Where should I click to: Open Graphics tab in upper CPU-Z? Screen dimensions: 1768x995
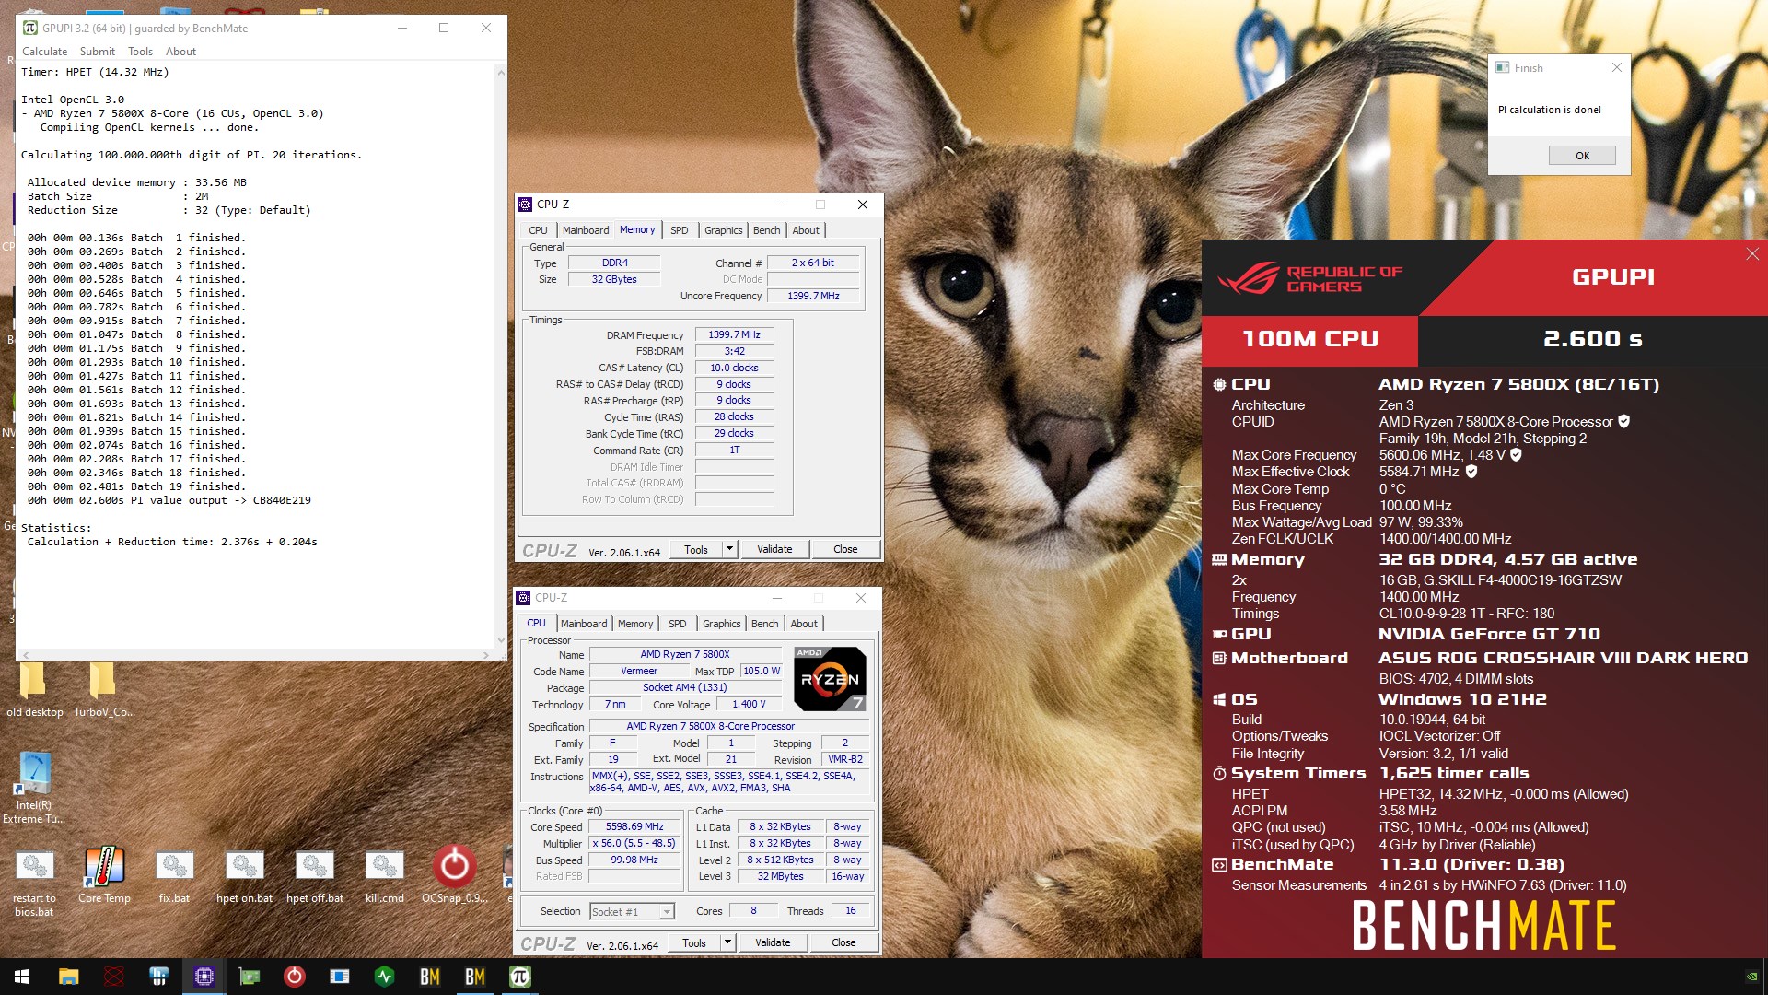pos(723,230)
